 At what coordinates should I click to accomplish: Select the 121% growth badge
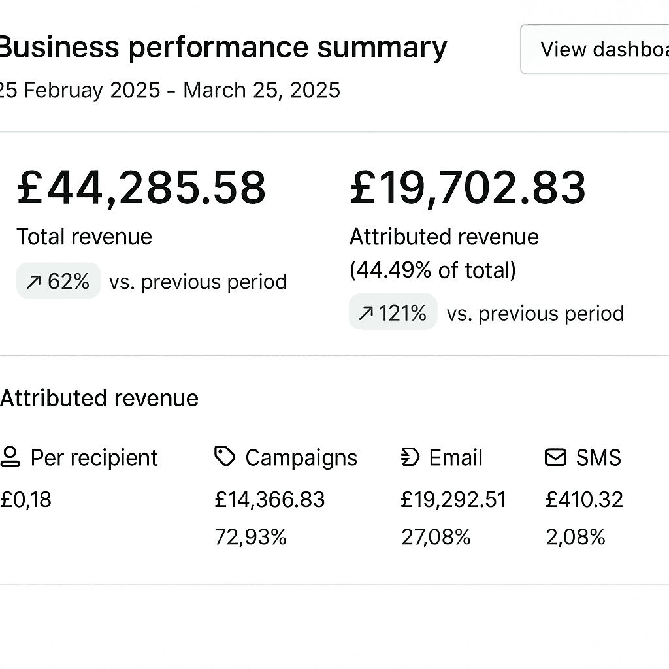pos(393,312)
